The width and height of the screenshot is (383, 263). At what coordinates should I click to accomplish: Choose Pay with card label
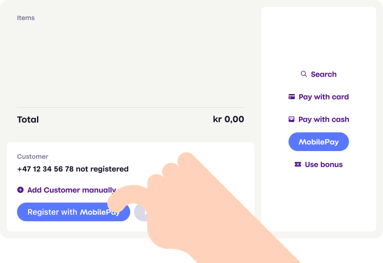323,97
